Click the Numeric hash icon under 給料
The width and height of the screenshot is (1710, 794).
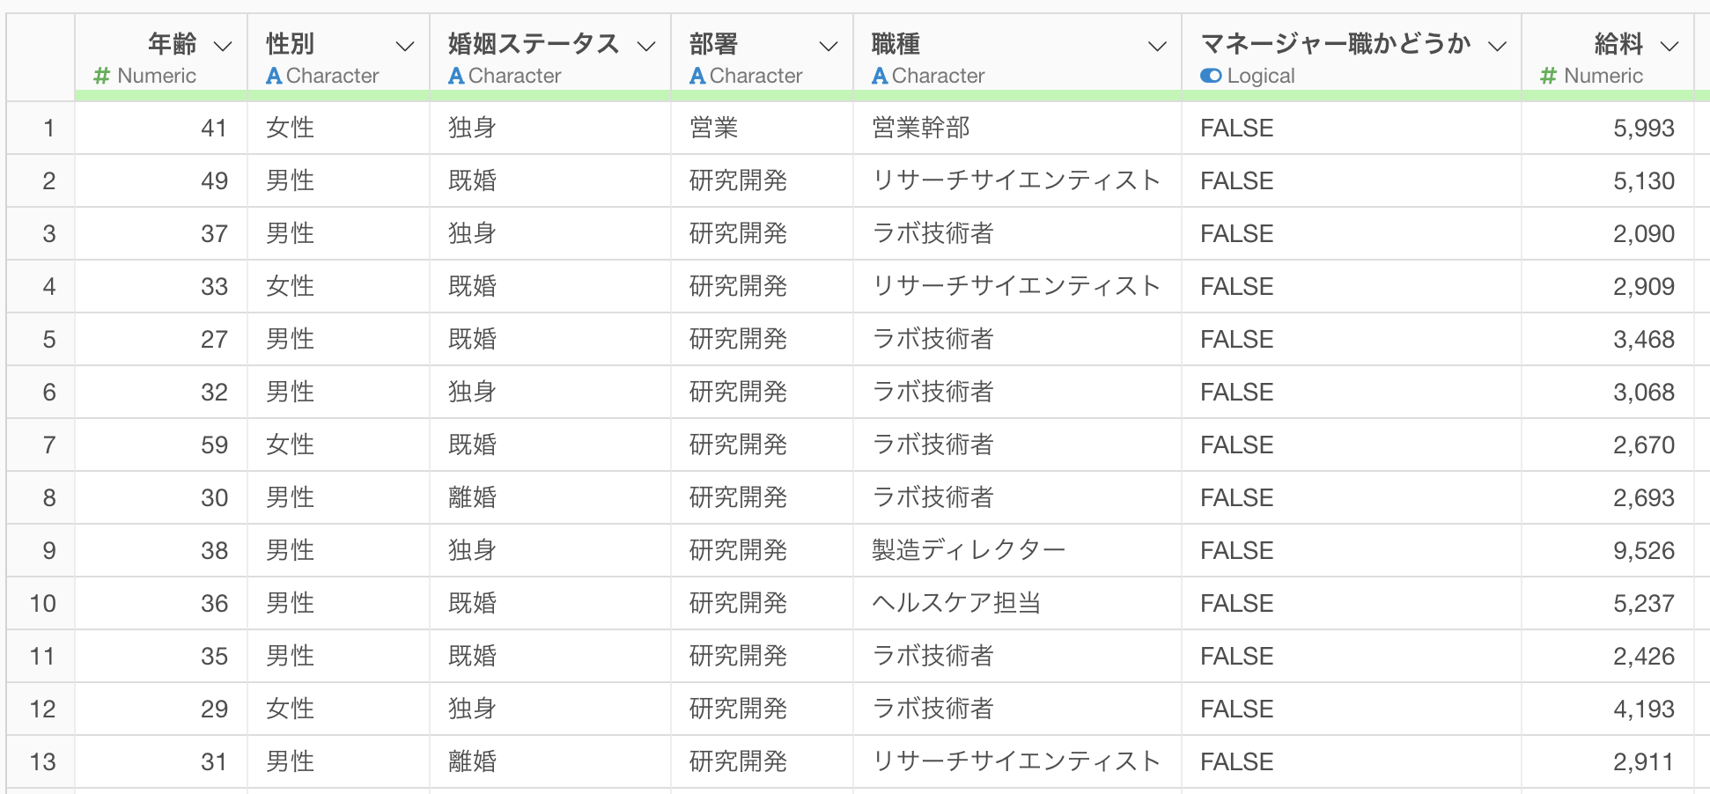(x=1549, y=76)
